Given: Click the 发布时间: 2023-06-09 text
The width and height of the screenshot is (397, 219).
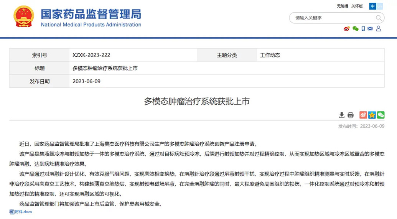Looking at the screenshot, I should 361,126.
